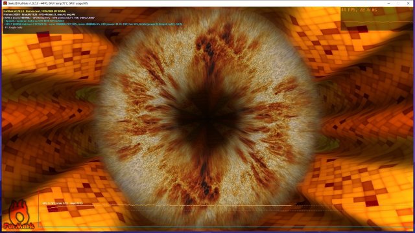Viewport: 415px width, 233px height.
Task: Click the GPU temperature label above bottom graph
Action: pyautogui.click(x=62, y=203)
